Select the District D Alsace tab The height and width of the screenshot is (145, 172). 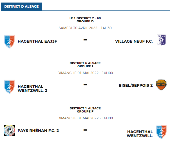(21, 7)
